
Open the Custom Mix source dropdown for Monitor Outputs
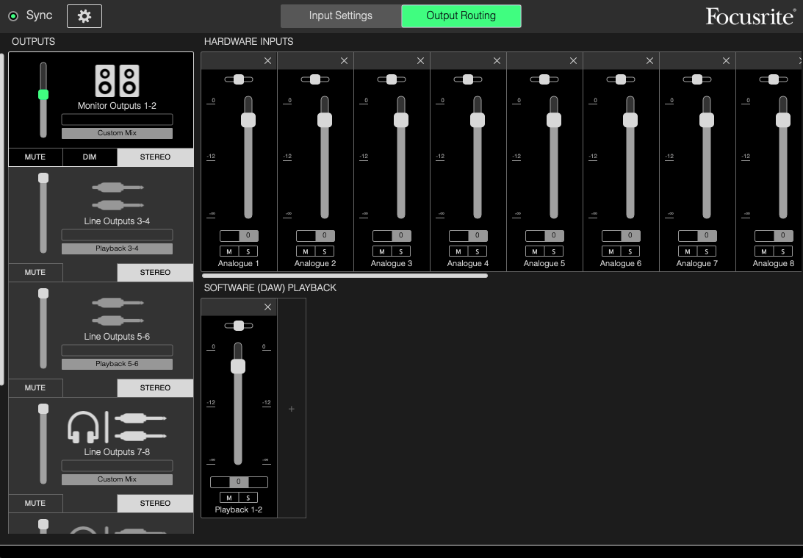click(x=117, y=132)
